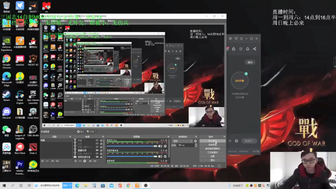
Task: Open source properties gear in 来源 toolbar
Action: point(85,161)
